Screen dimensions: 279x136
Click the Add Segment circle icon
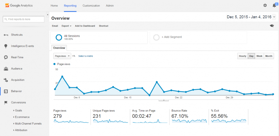(157, 37)
